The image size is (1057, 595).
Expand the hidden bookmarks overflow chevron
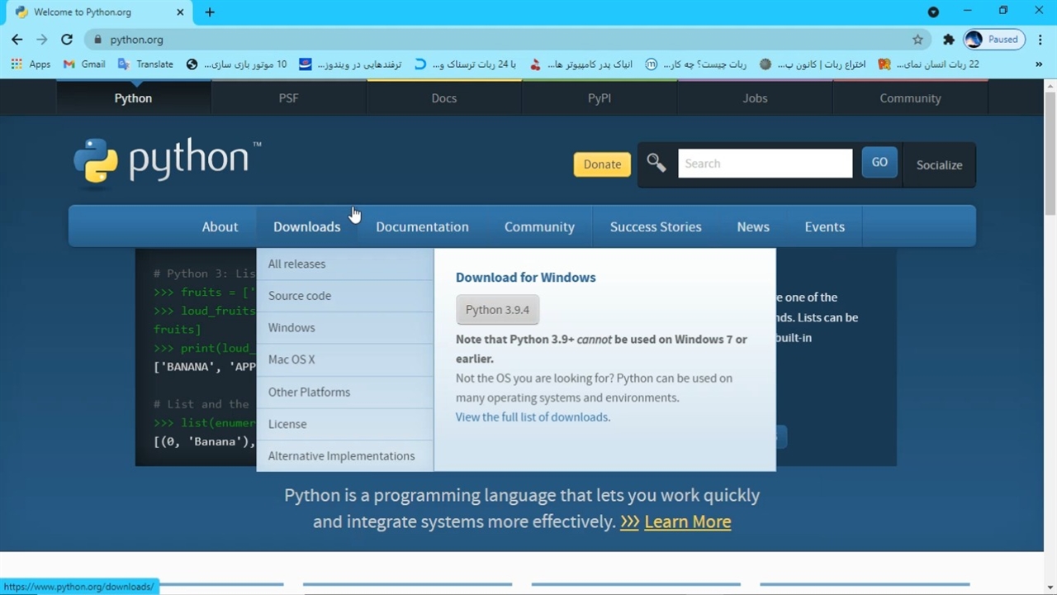(x=1039, y=64)
